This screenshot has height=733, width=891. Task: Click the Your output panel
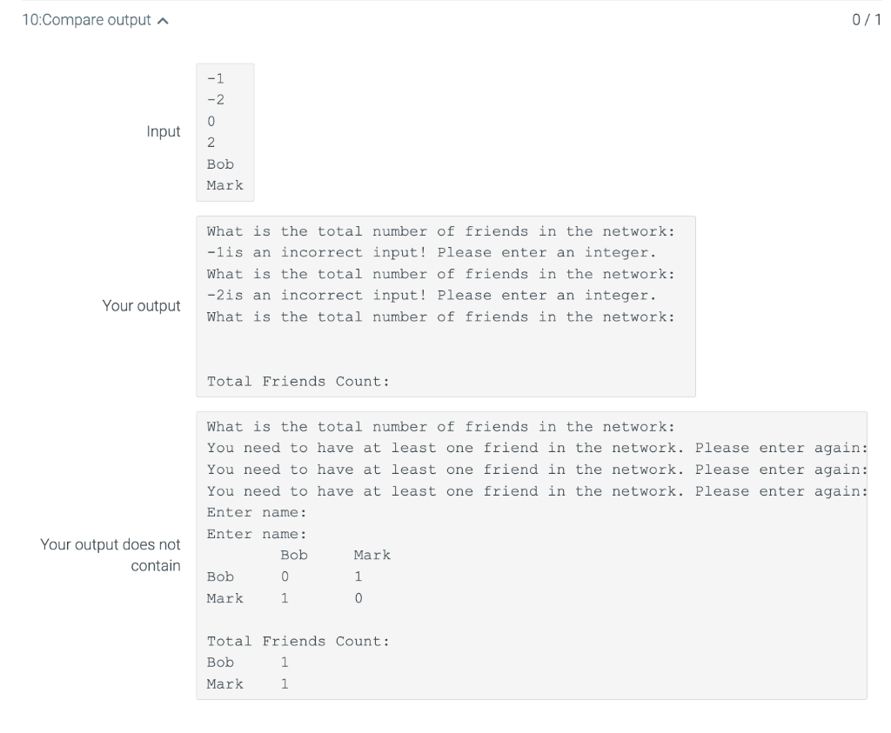coord(445,305)
